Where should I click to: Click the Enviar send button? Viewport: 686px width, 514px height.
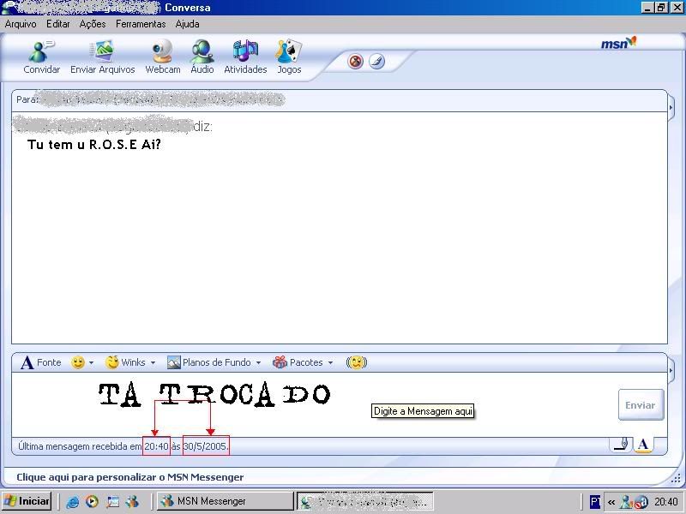[x=641, y=405]
